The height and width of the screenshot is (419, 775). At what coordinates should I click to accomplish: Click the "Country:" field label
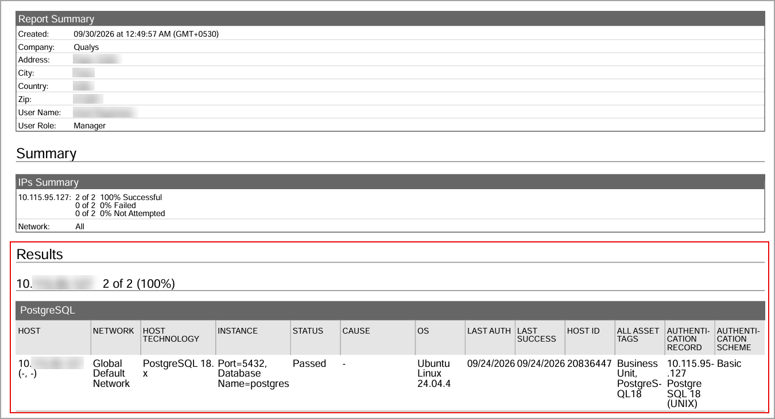point(33,86)
